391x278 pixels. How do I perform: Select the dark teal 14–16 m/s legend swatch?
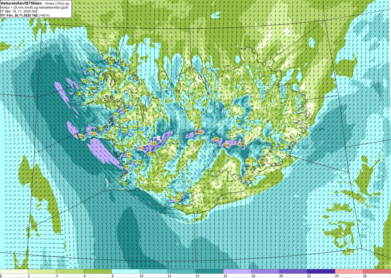point(210,271)
